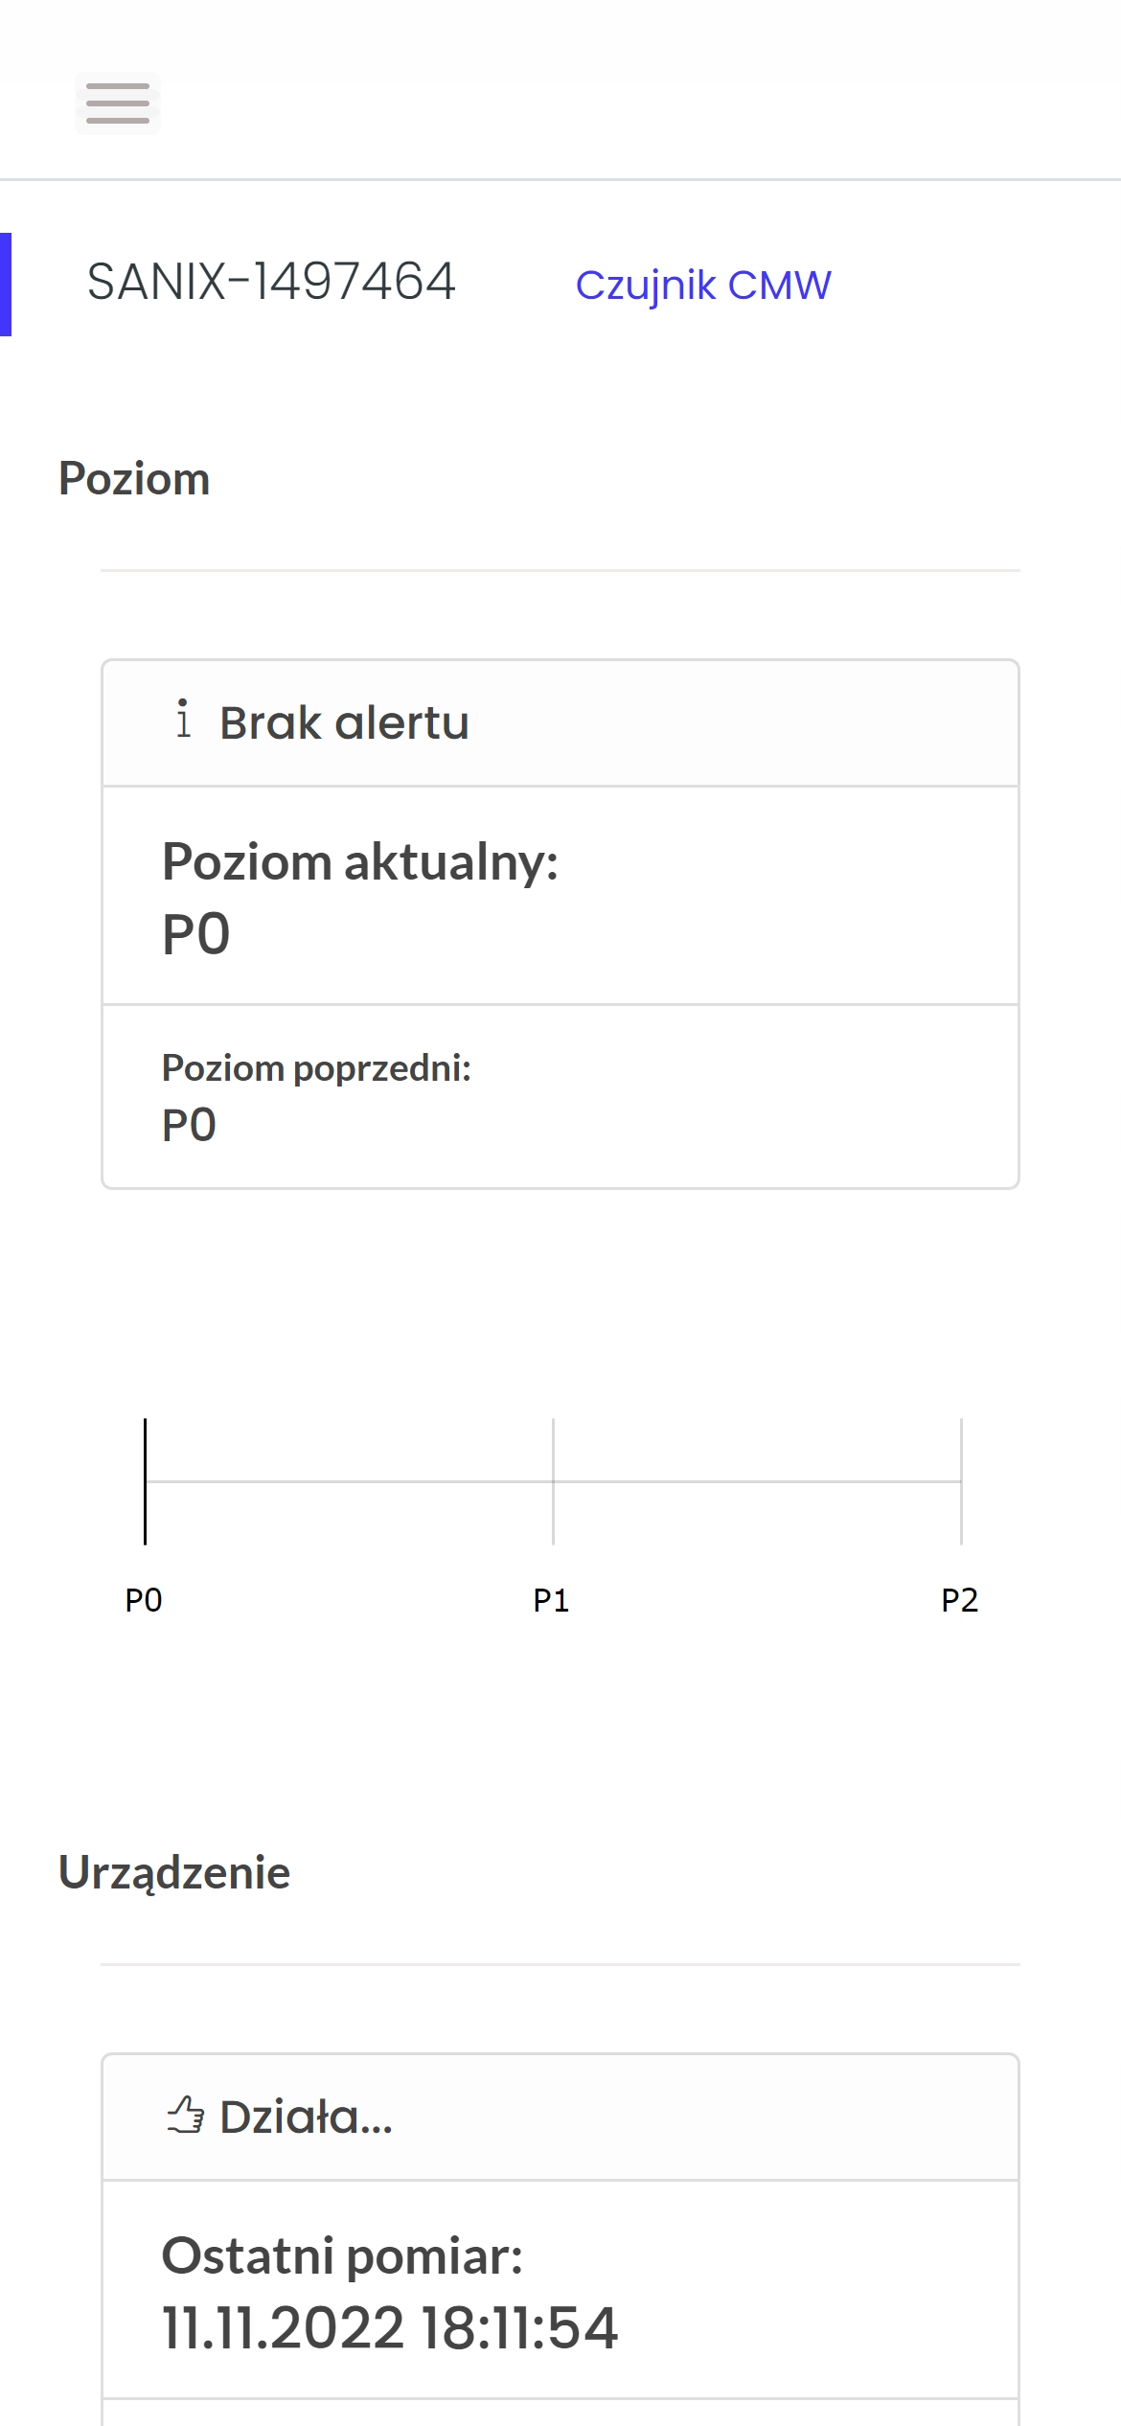
Task: Click the P2 label under the scale
Action: pyautogui.click(x=959, y=1600)
